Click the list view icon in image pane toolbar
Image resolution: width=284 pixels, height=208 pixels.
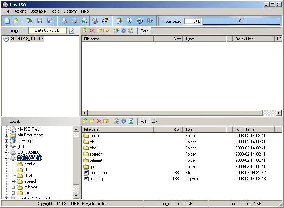point(131,31)
